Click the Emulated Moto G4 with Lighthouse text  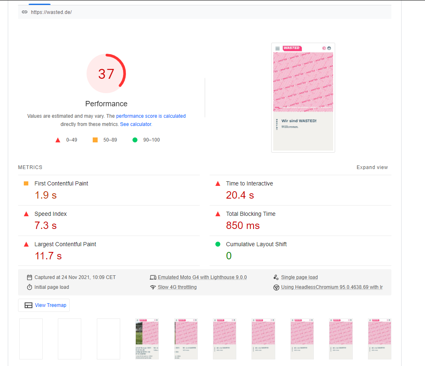pyautogui.click(x=202, y=277)
